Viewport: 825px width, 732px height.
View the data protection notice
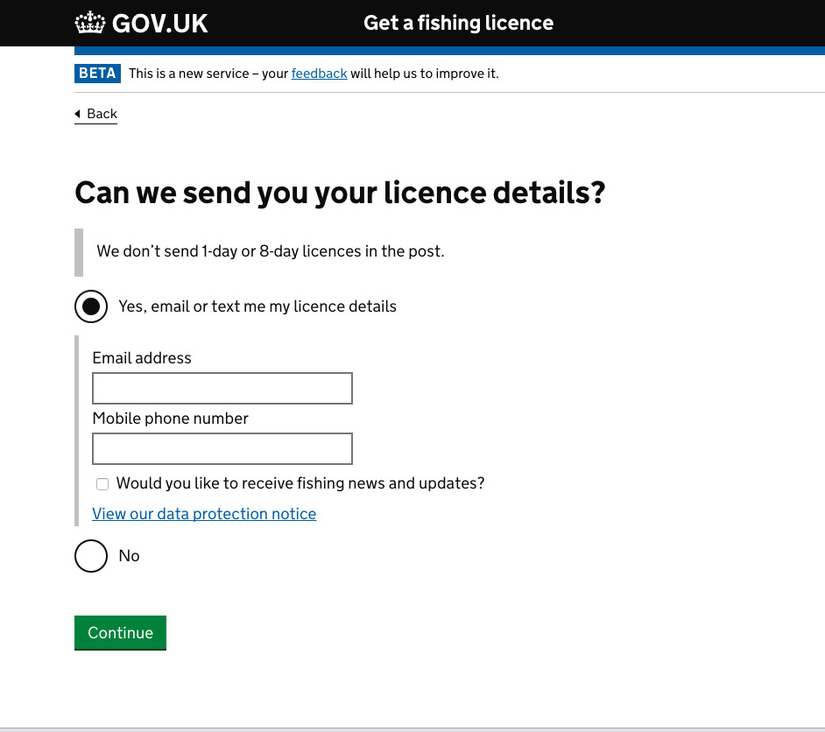204,514
